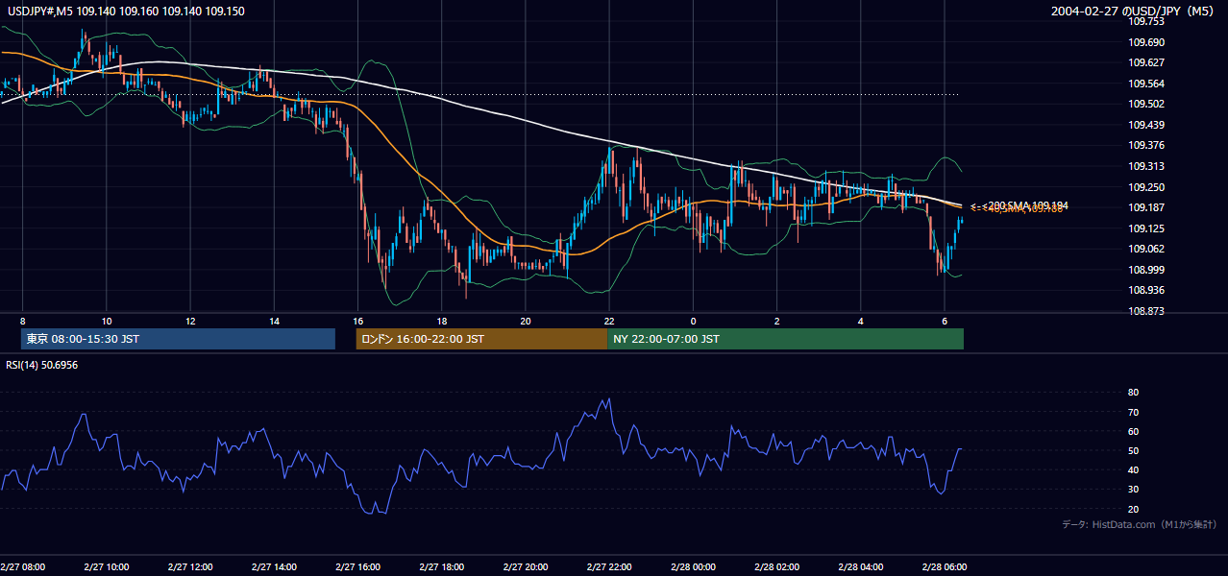Click the 2/27 08:00 date axis label
1228x576 pixels.
point(23,566)
